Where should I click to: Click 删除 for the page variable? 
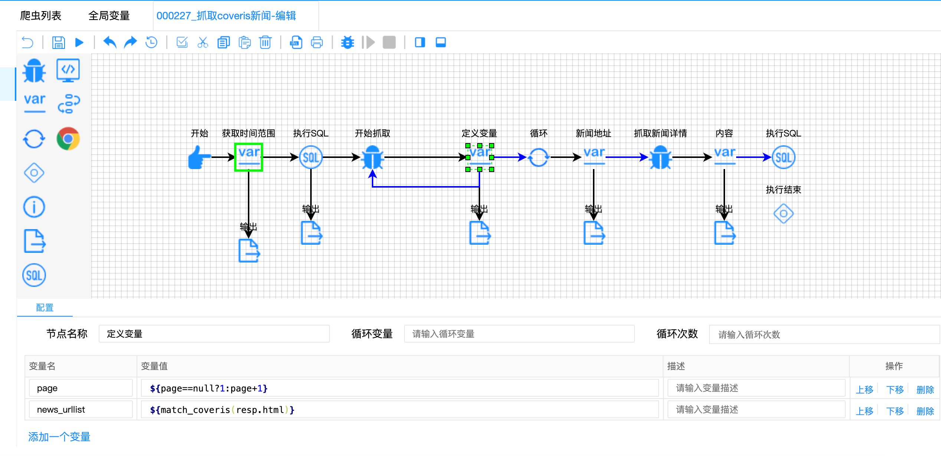point(925,390)
